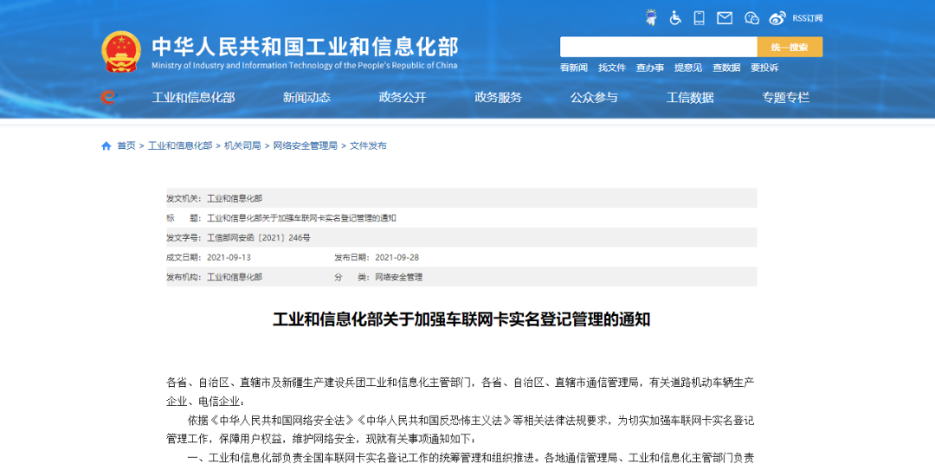Select 找文件 quick link
935x470 pixels.
click(x=612, y=68)
